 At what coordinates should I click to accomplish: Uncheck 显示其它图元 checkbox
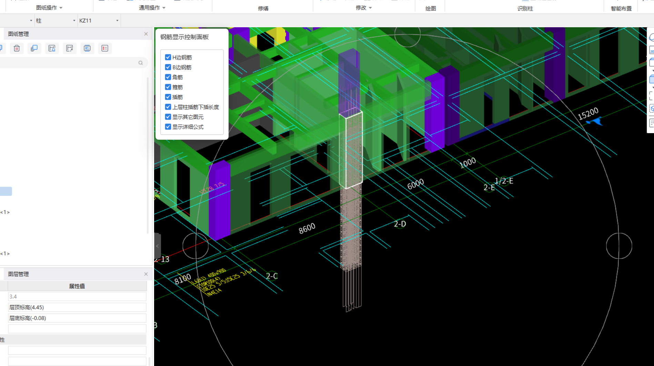coord(168,117)
